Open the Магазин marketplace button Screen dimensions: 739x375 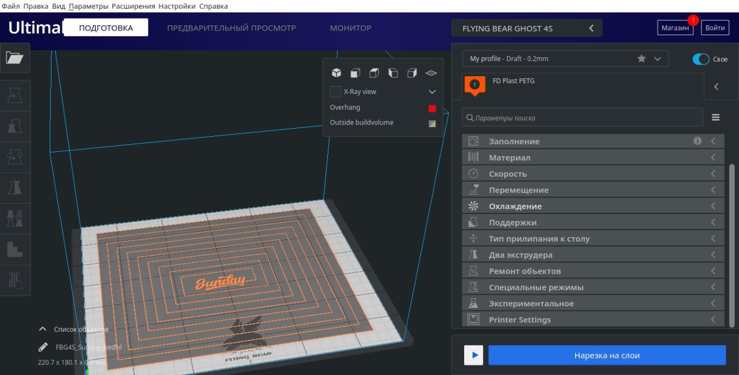pyautogui.click(x=675, y=28)
